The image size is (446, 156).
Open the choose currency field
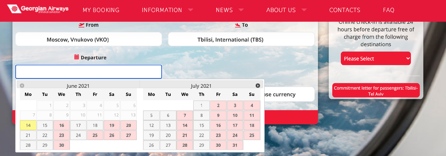(290, 94)
